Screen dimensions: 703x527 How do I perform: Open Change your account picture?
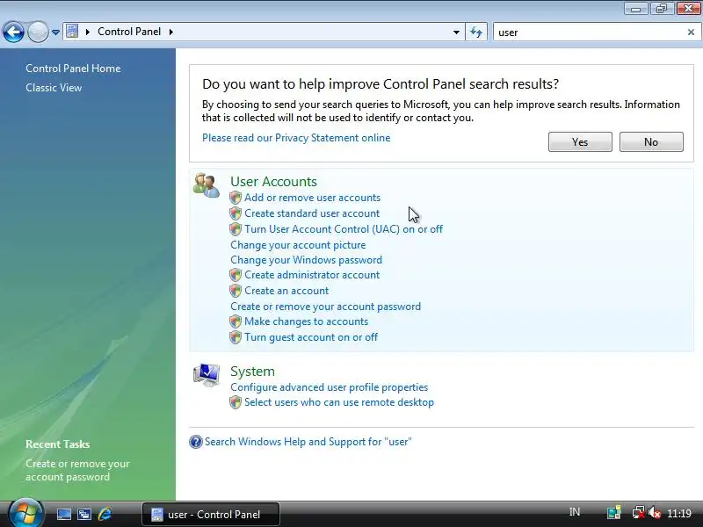click(x=298, y=245)
